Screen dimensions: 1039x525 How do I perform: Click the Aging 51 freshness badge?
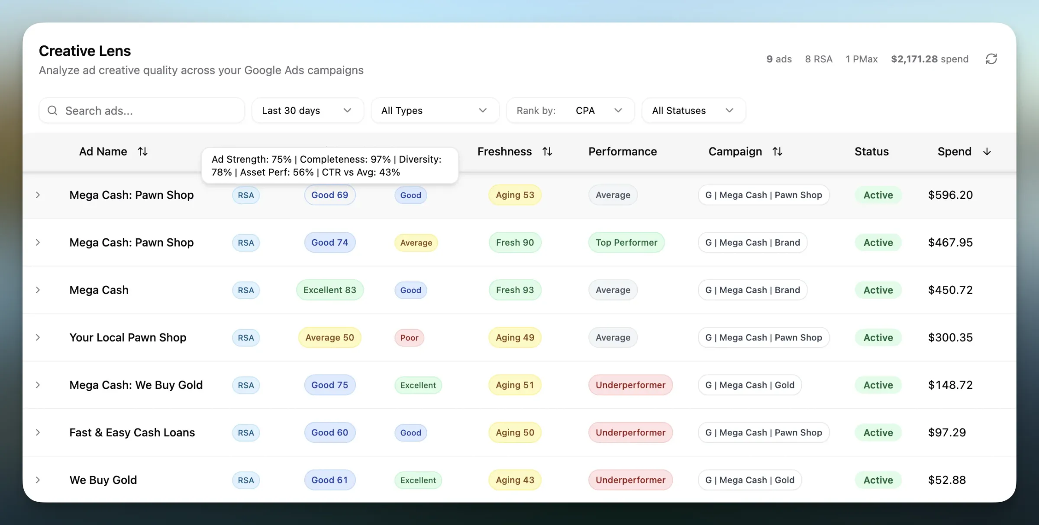pyautogui.click(x=515, y=385)
